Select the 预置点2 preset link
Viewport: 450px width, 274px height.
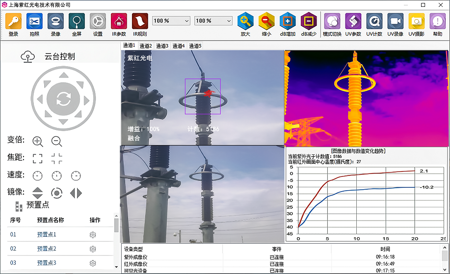pyautogui.click(x=47, y=249)
